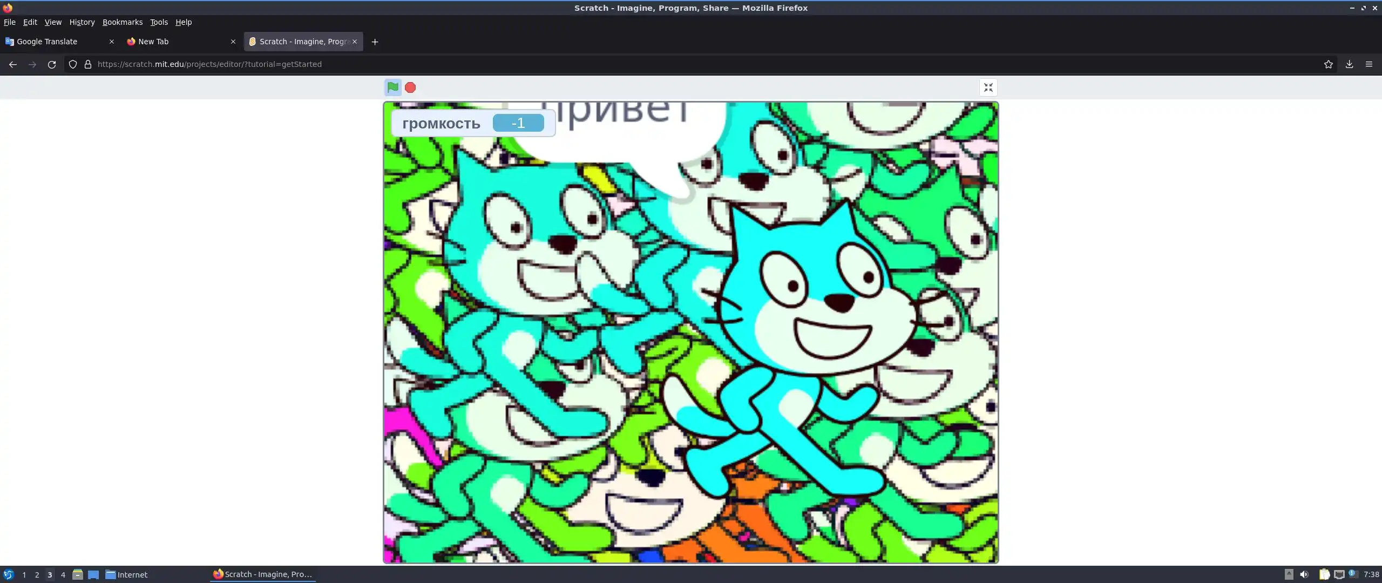Switch to Google Translate tab
Image resolution: width=1382 pixels, height=583 pixels.
[47, 42]
